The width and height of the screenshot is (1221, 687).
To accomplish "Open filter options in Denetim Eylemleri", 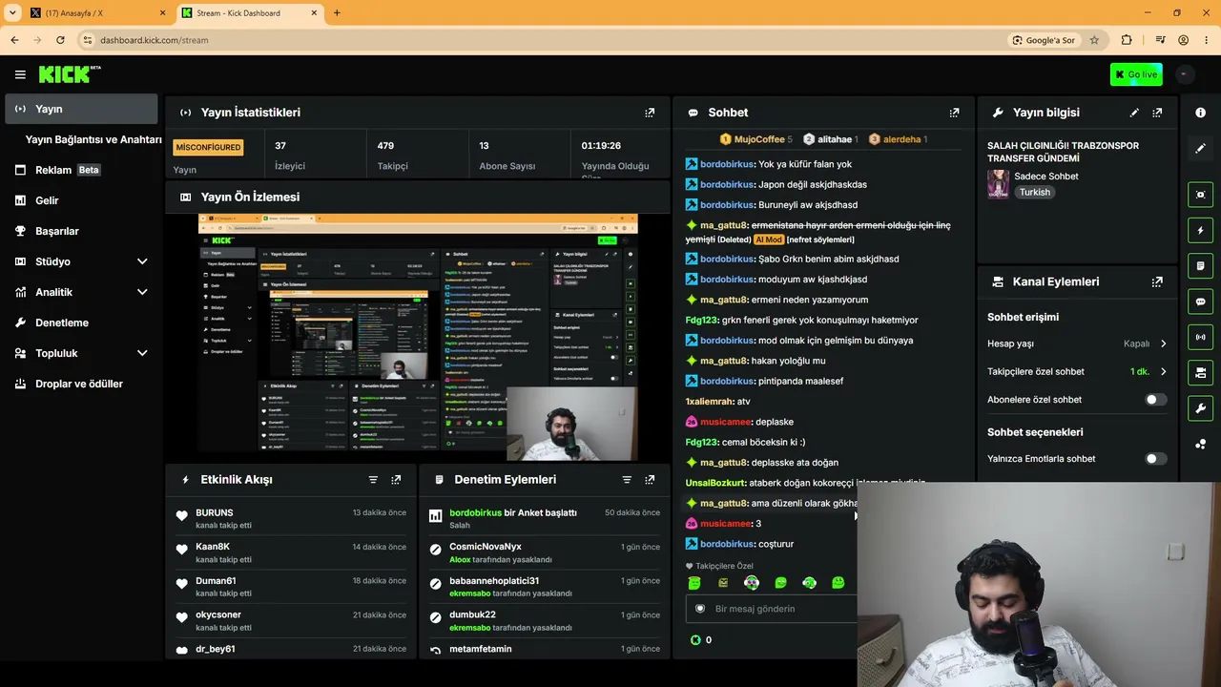I will pos(627,480).
